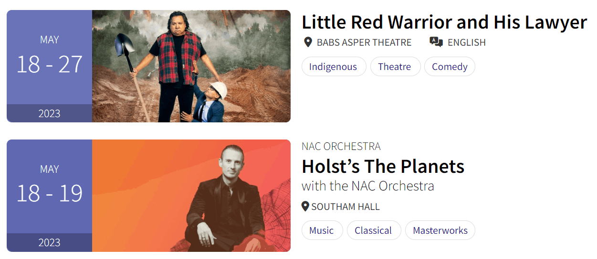
Task: Open the Little Red Warrior event photo
Action: click(191, 66)
